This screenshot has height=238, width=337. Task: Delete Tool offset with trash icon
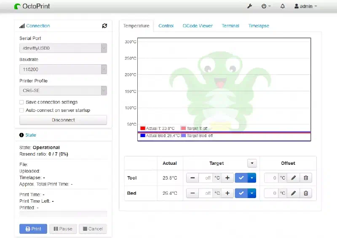306,178
